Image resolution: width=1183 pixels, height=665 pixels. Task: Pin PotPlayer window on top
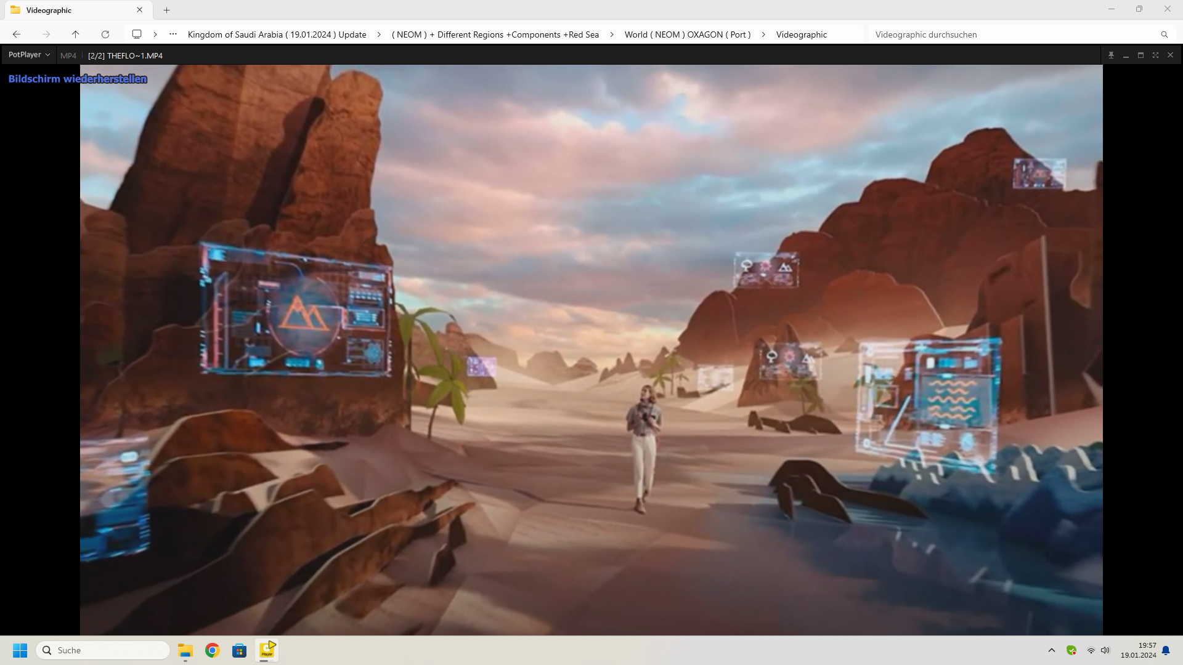coord(1111,55)
